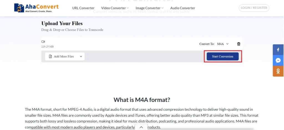Share via the Messenger icon
Viewport: 284px width, 130px height.
pos(278,60)
